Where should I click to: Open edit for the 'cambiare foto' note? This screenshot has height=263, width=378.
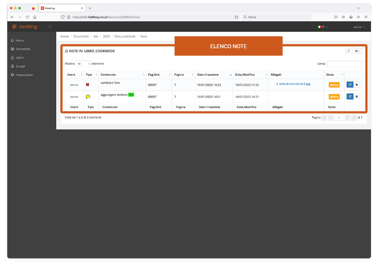(x=350, y=85)
